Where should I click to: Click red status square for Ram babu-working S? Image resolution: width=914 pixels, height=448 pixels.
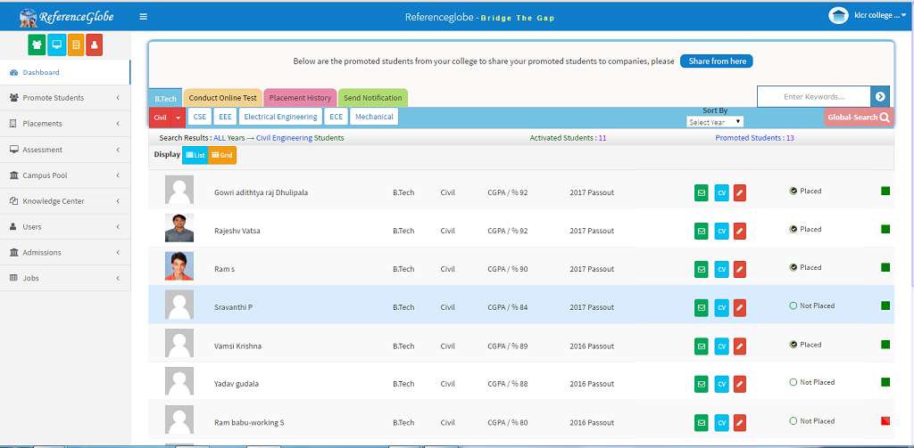(885, 421)
